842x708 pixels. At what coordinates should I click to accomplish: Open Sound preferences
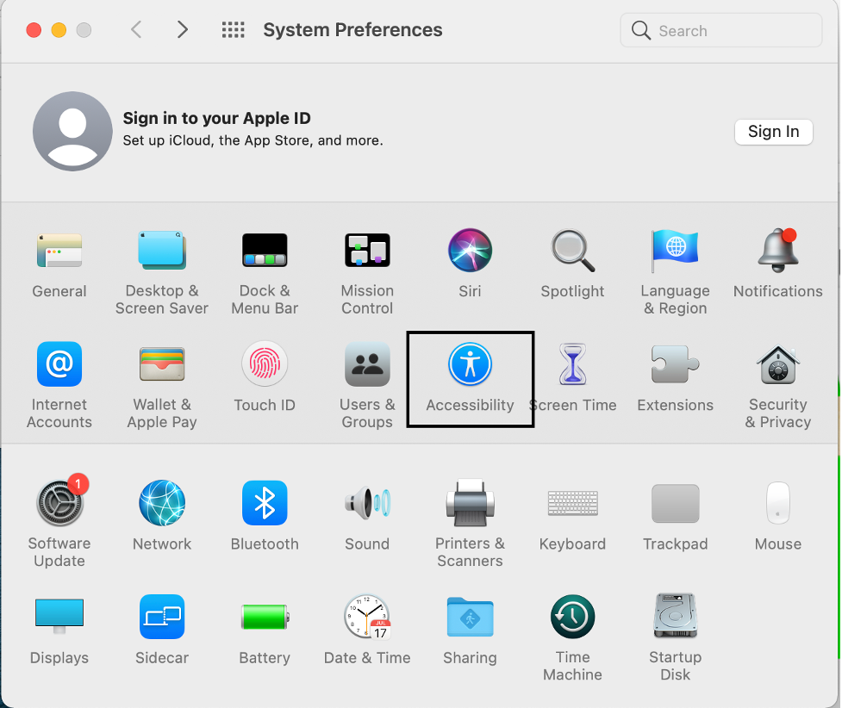[x=367, y=514]
